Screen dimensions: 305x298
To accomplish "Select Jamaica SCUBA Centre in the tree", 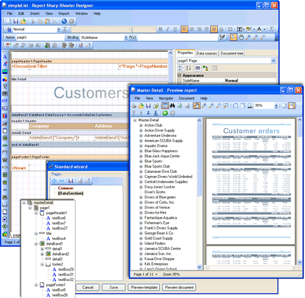I will (162, 249).
